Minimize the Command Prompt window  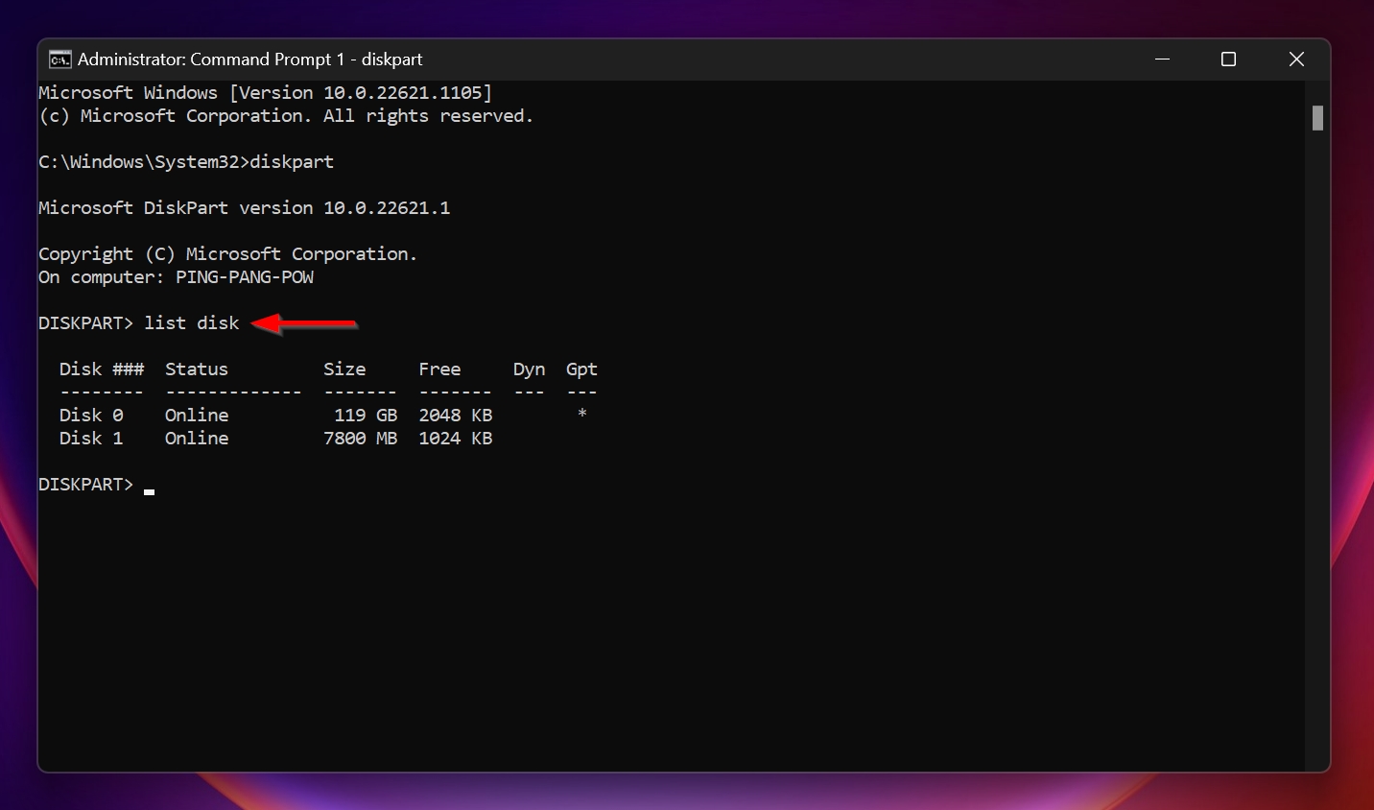[1162, 60]
